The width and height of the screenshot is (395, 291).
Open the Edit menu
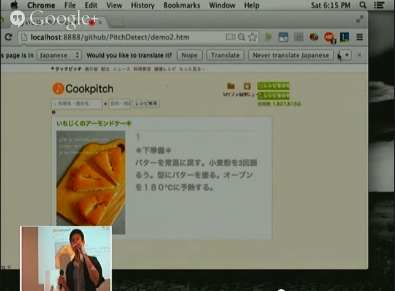(x=91, y=5)
